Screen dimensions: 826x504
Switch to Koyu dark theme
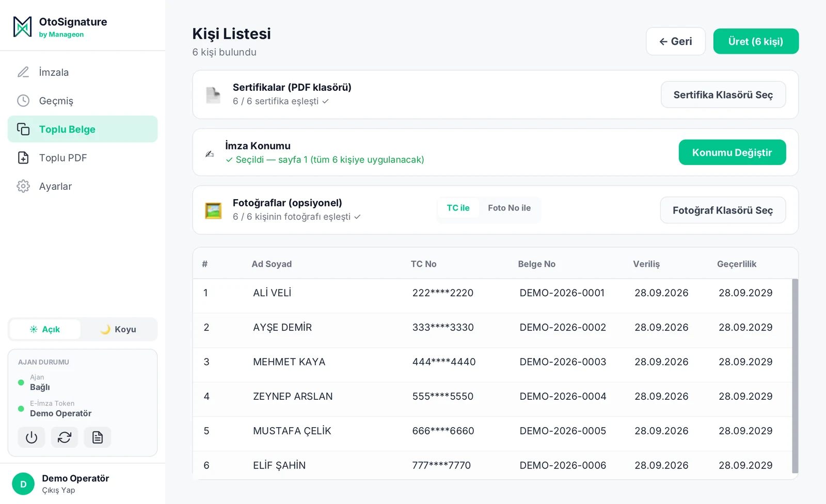click(x=118, y=329)
